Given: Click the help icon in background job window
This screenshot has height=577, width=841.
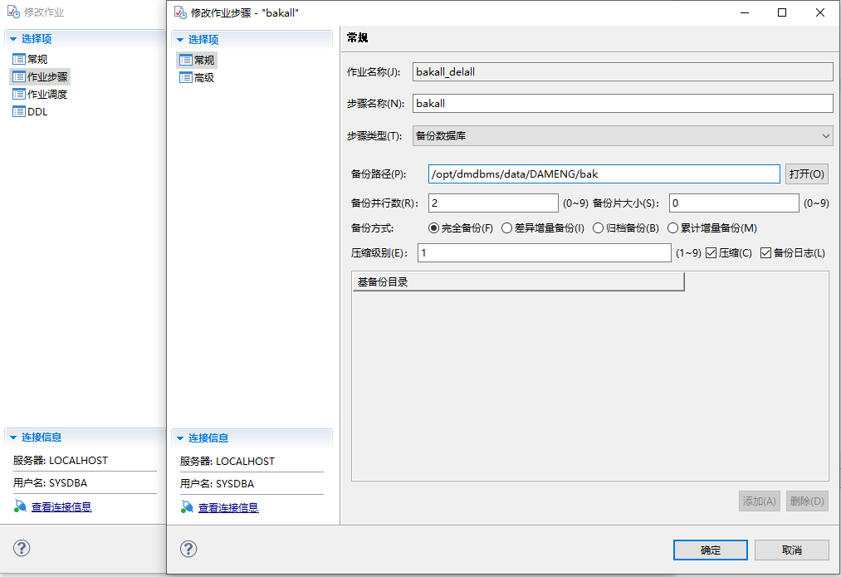Looking at the screenshot, I should point(22,548).
